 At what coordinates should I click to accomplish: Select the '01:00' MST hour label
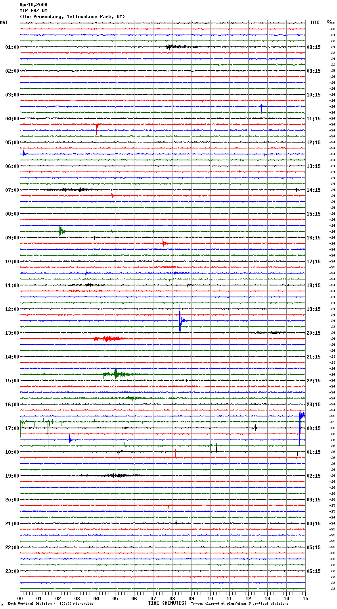(x=12, y=47)
